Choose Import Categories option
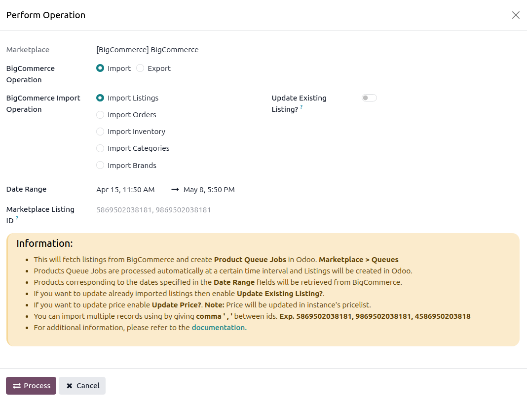 pyautogui.click(x=100, y=148)
